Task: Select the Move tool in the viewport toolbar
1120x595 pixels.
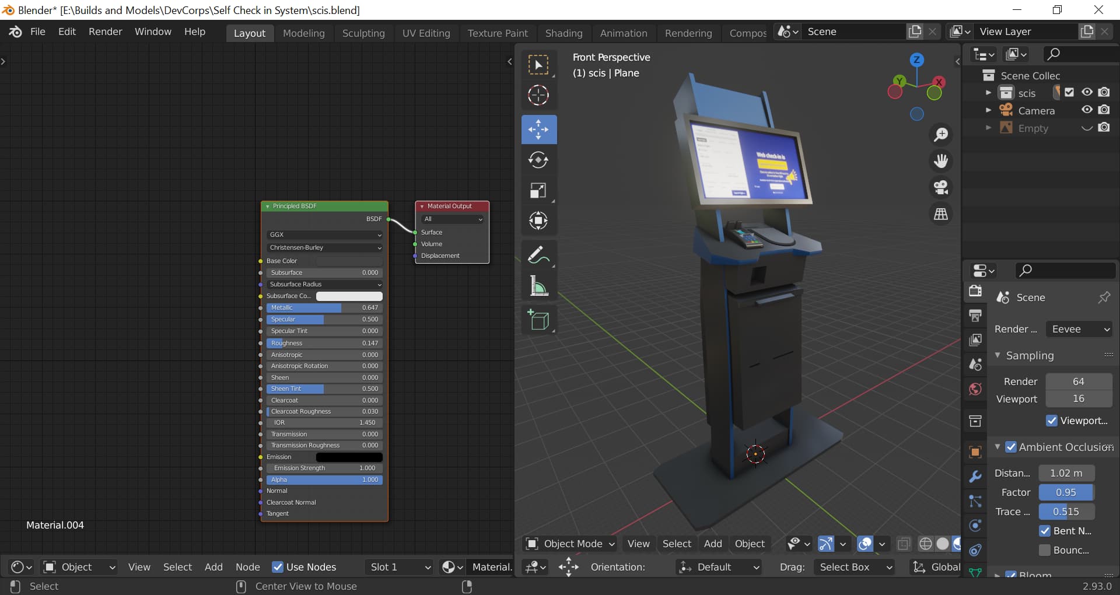Action: 538,129
